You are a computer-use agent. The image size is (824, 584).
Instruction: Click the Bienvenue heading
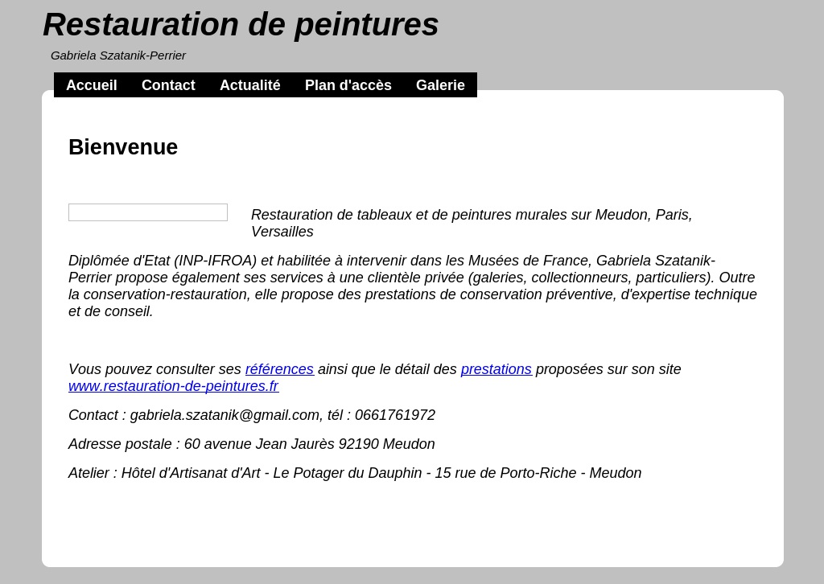click(x=123, y=147)
